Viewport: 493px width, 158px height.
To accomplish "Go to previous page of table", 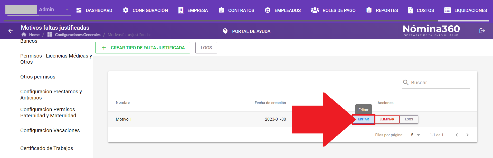I will click(x=457, y=135).
